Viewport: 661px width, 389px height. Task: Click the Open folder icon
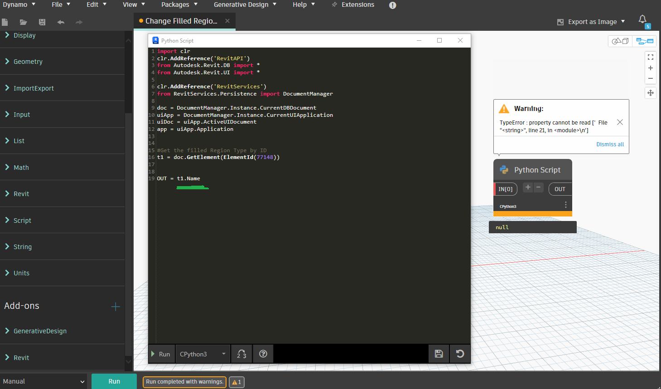(x=24, y=22)
